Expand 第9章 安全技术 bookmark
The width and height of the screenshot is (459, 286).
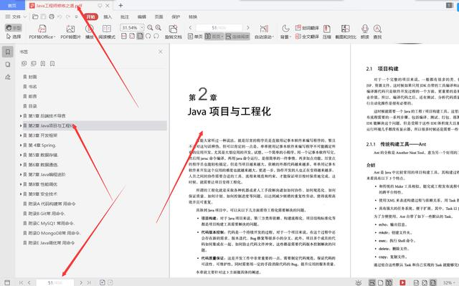pyautogui.click(x=21, y=194)
